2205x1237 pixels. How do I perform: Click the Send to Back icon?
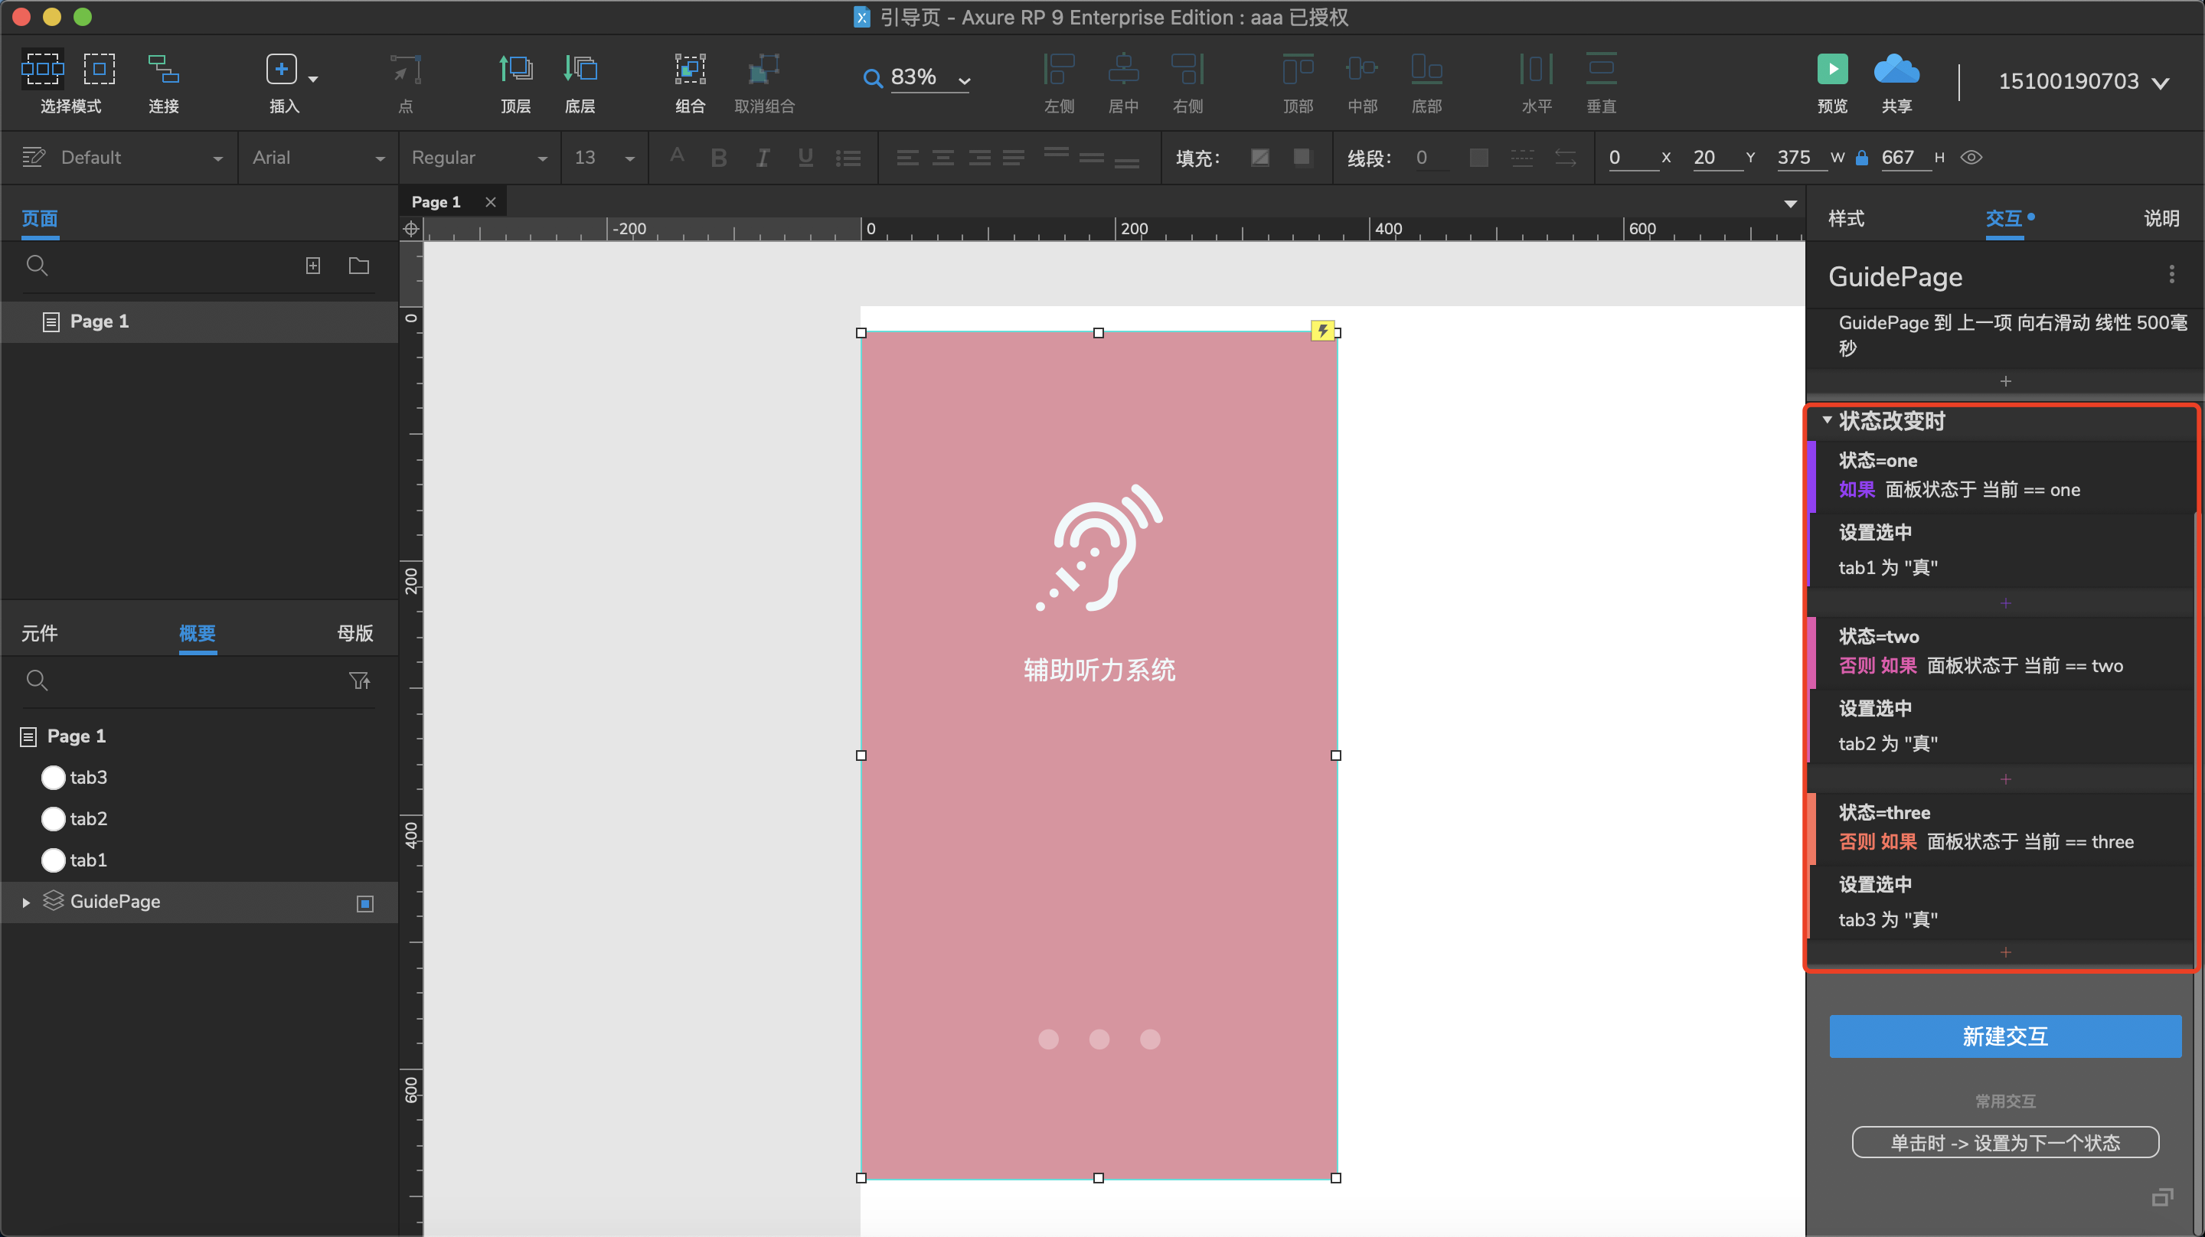[x=580, y=70]
